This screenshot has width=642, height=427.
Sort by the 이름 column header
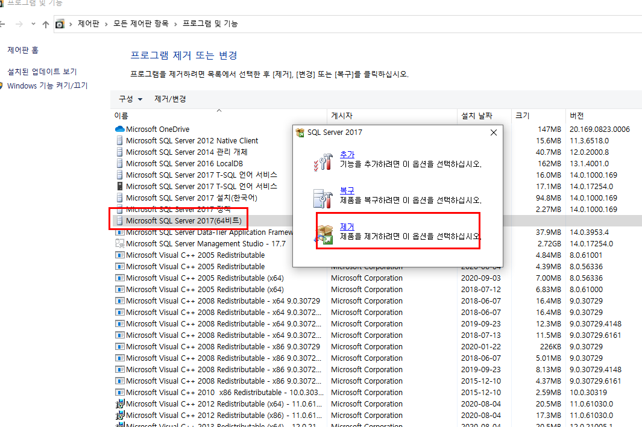(x=219, y=116)
